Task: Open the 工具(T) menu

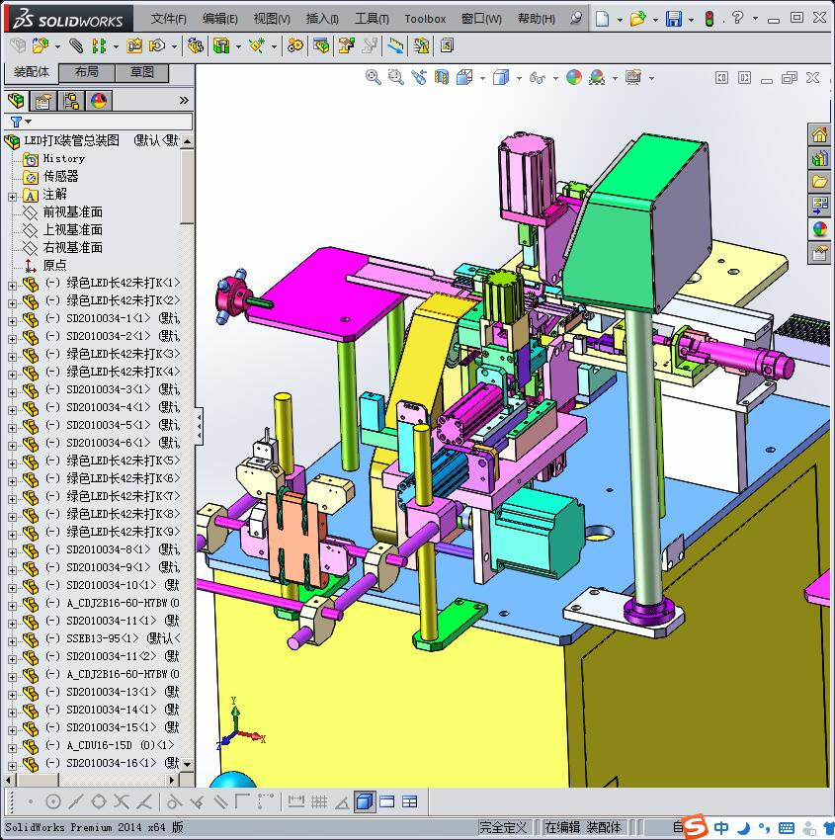Action: (x=372, y=19)
